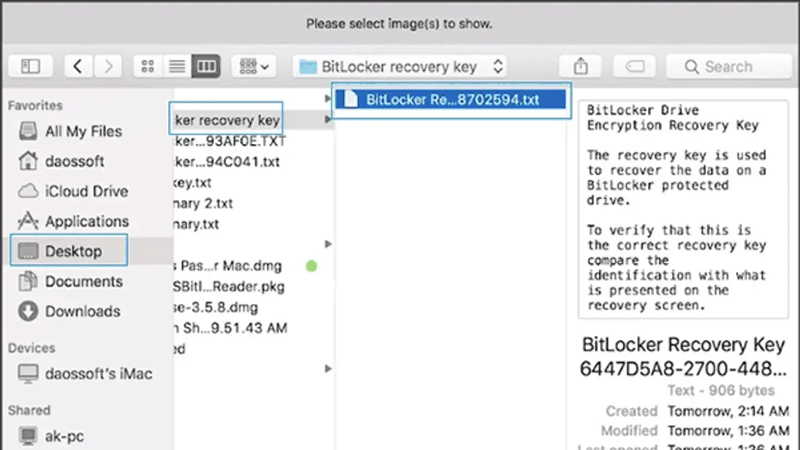The height and width of the screenshot is (450, 800).
Task: Click the Devices sidebar heading
Action: 31,348
